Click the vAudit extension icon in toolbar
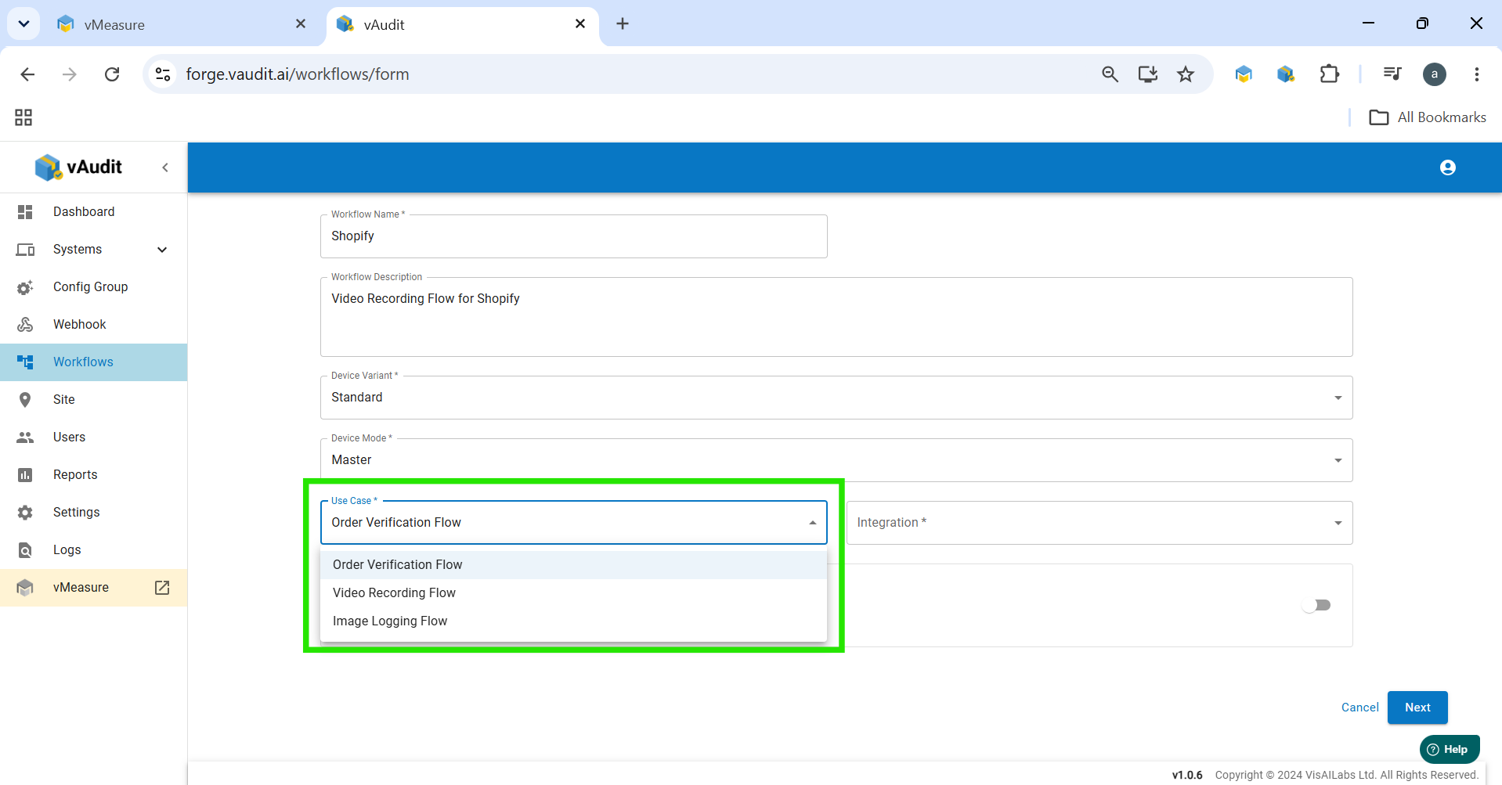Viewport: 1502px width, 785px height. pyautogui.click(x=1286, y=74)
